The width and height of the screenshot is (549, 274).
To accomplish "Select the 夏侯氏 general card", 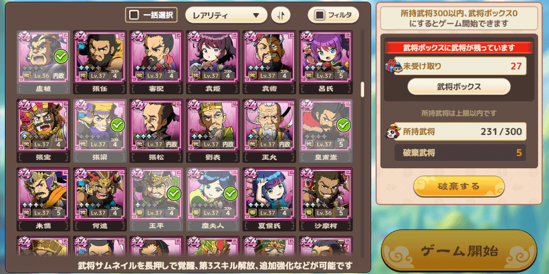I will point(269,199).
